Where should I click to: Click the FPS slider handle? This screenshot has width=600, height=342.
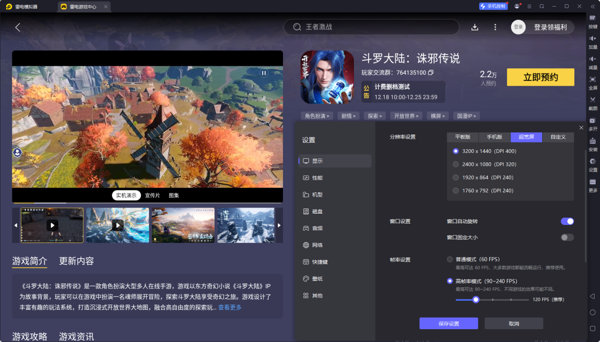[476, 299]
